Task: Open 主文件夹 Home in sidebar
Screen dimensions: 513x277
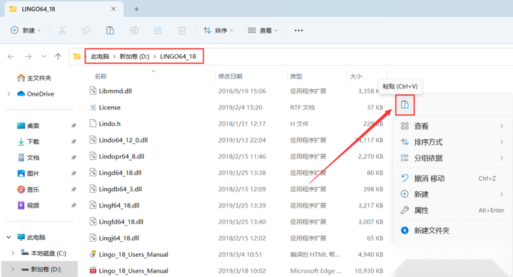Action: [x=34, y=78]
